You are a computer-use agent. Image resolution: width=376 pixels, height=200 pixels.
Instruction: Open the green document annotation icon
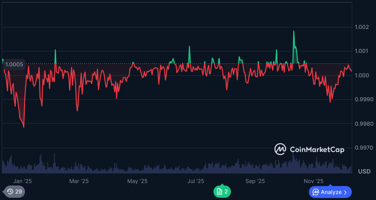click(219, 191)
